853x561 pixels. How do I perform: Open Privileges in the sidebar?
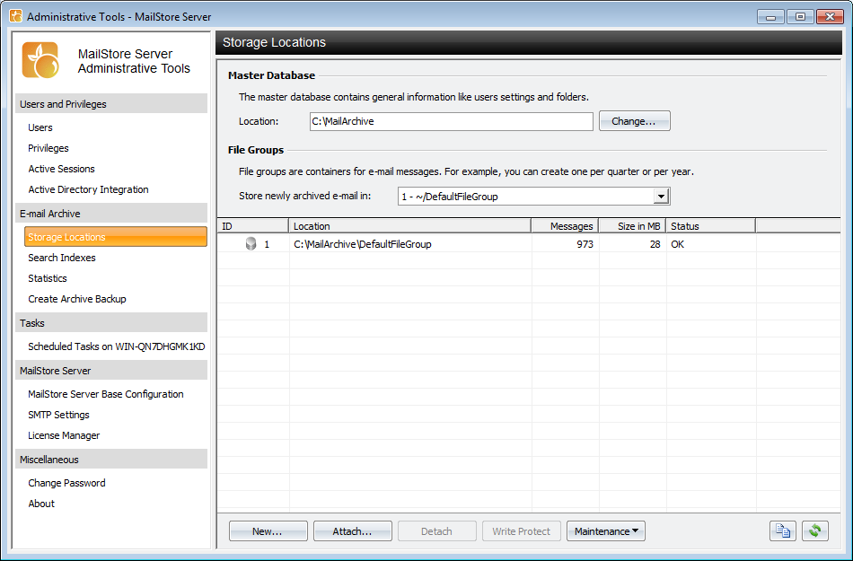[x=48, y=148]
